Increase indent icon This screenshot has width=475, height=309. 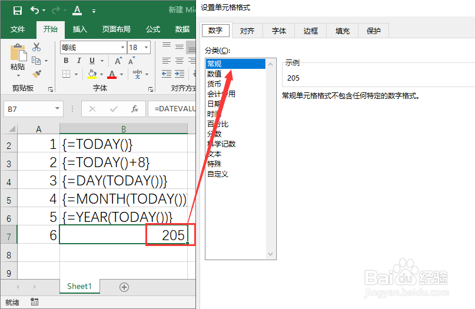point(180,74)
